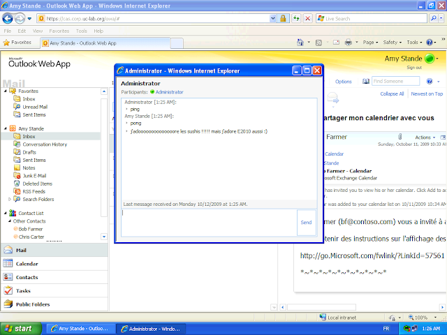Viewport: 447px width, 335px height.
Task: Select Bob Farmer contact
Action: click(31, 229)
